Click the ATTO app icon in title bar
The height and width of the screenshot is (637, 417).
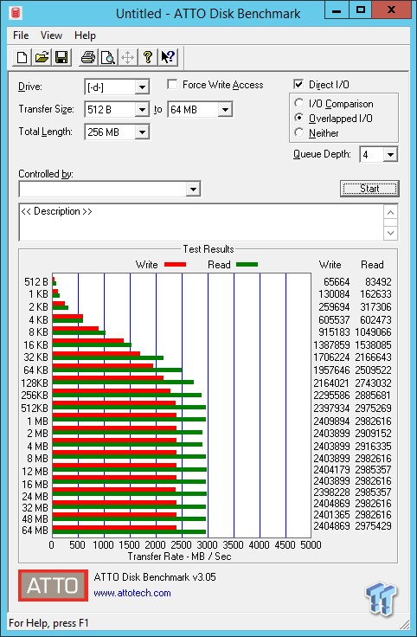coord(16,13)
